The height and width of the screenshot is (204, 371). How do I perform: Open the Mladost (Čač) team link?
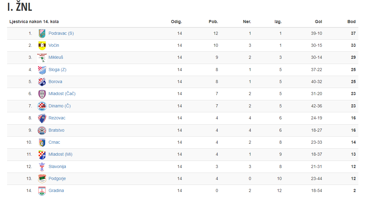click(62, 94)
